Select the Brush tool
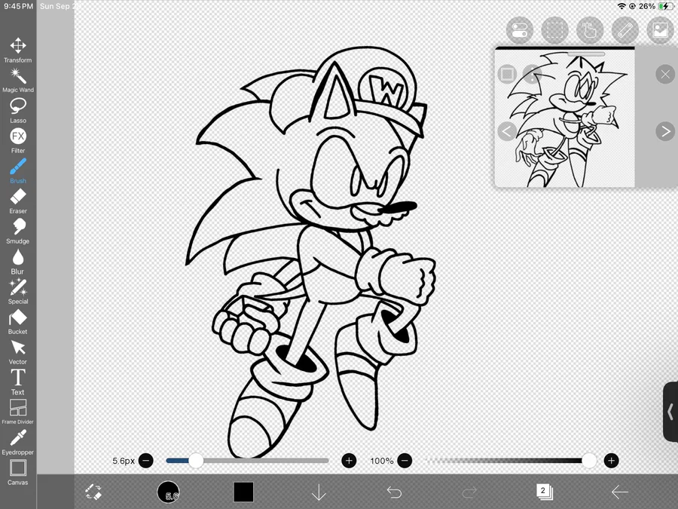The image size is (678, 509). 18,171
